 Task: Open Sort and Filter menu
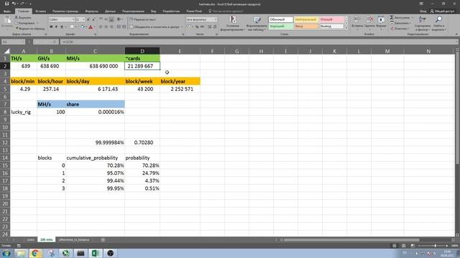[423, 24]
